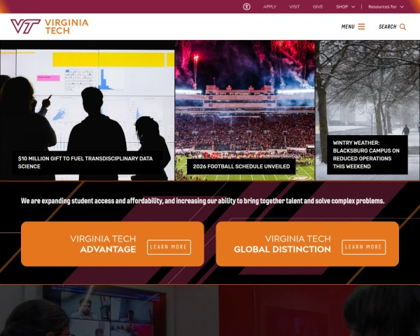Open the Visit link

[295, 7]
